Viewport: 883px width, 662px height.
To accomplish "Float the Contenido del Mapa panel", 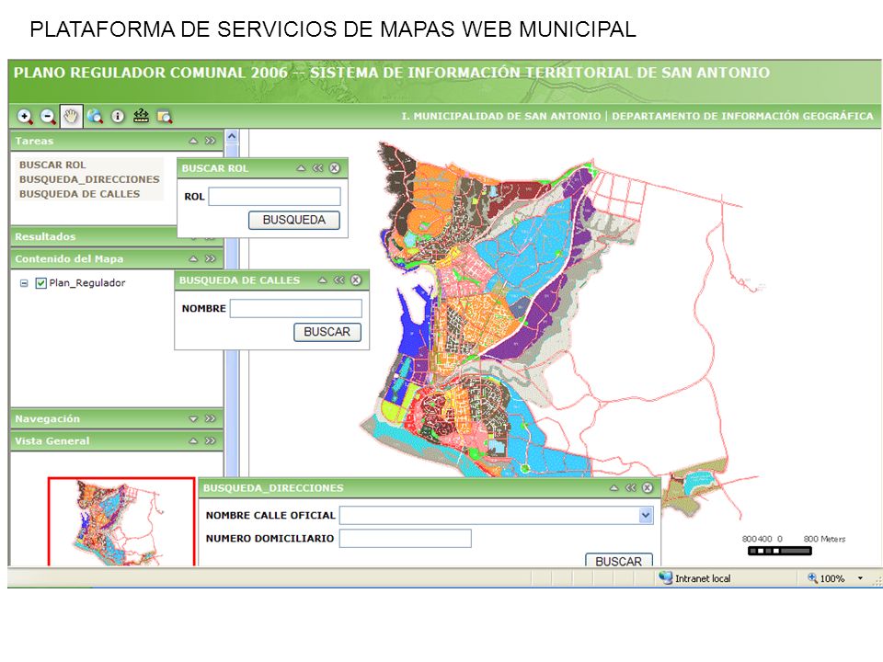I will click(210, 259).
